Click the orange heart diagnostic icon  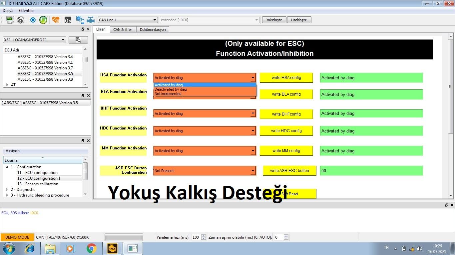pyautogui.click(x=56, y=20)
